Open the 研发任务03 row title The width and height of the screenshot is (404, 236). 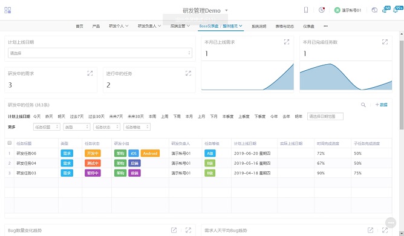tap(26, 173)
